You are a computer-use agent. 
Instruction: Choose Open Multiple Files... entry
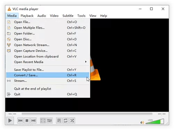point(48,28)
